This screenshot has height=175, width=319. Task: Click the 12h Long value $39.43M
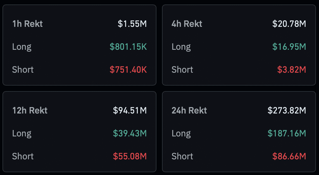pos(130,133)
